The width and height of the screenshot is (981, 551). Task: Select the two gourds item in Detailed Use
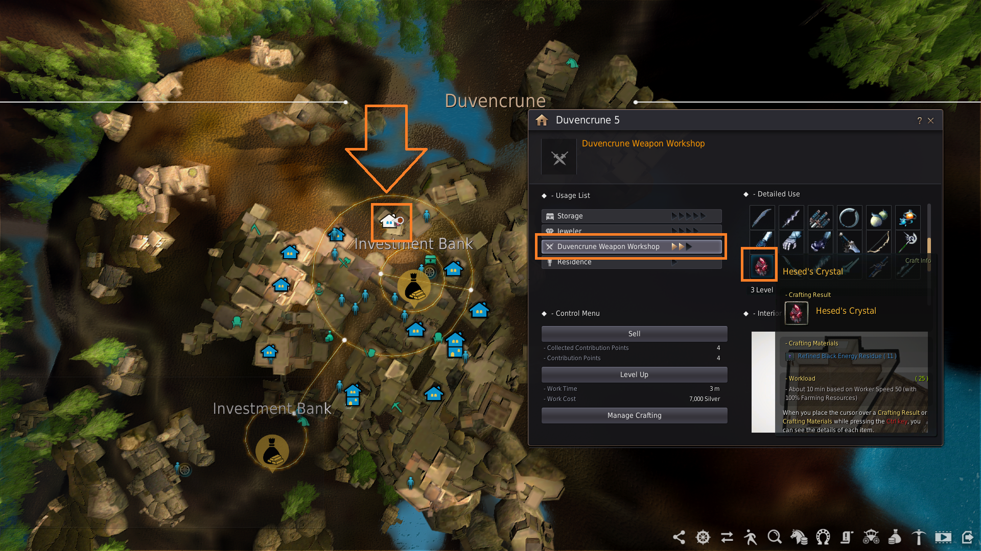tap(878, 218)
